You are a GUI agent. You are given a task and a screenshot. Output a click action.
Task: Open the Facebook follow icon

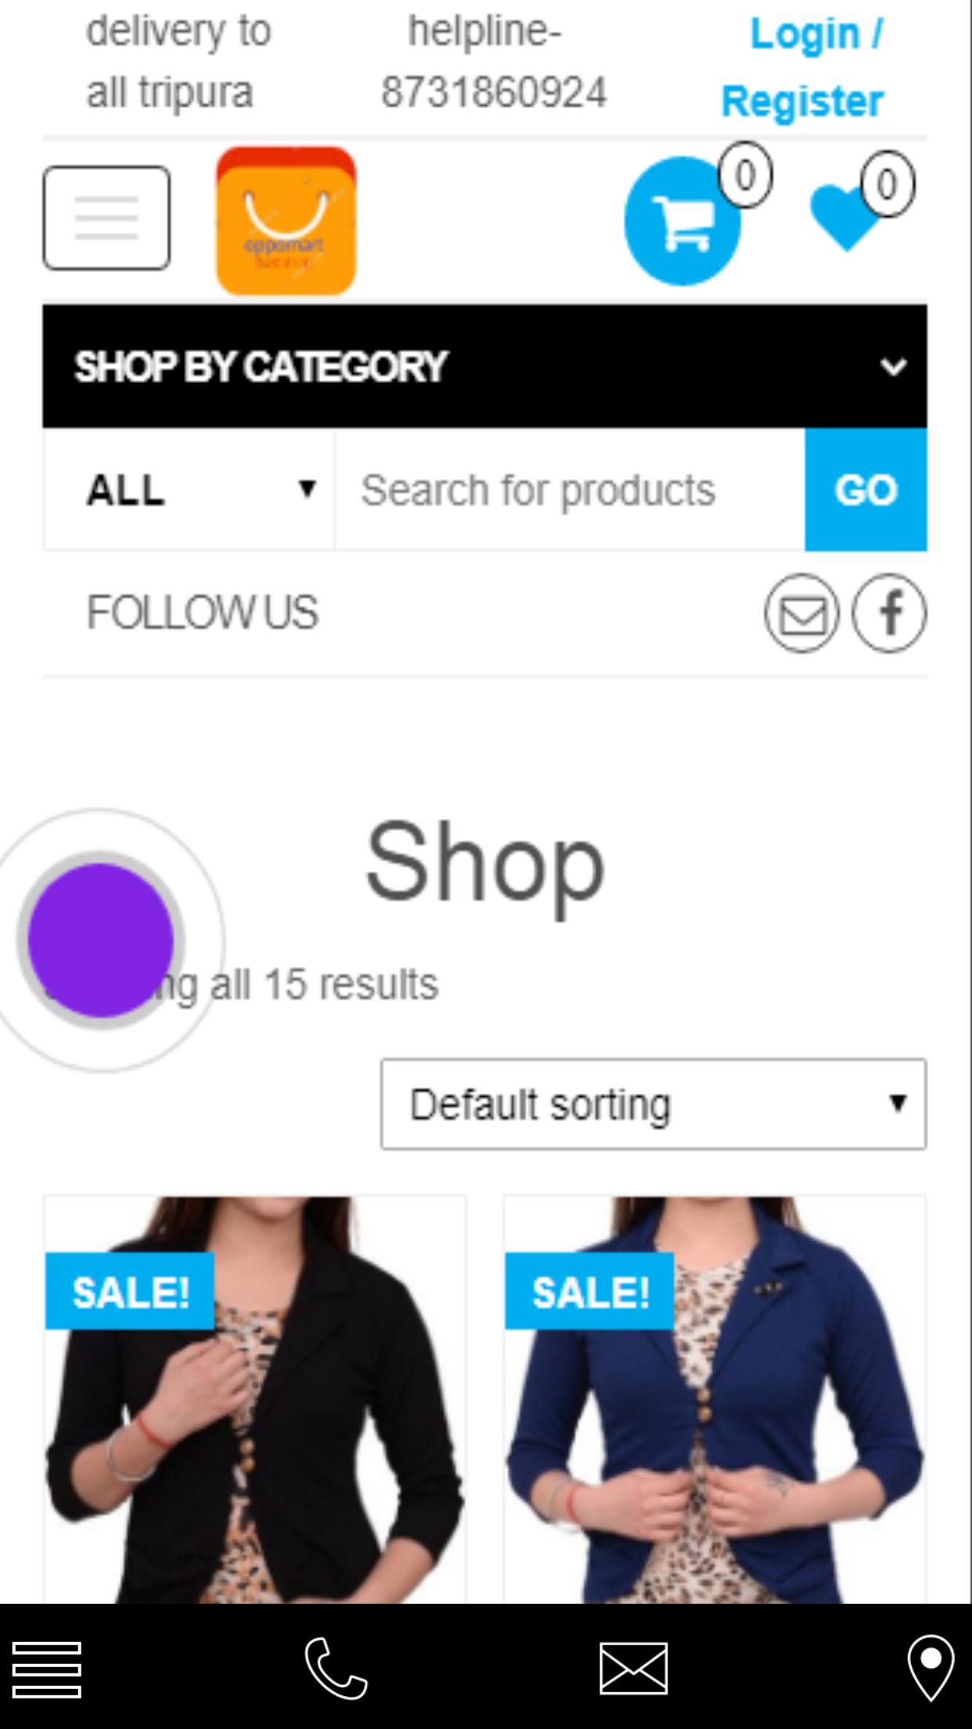point(889,613)
